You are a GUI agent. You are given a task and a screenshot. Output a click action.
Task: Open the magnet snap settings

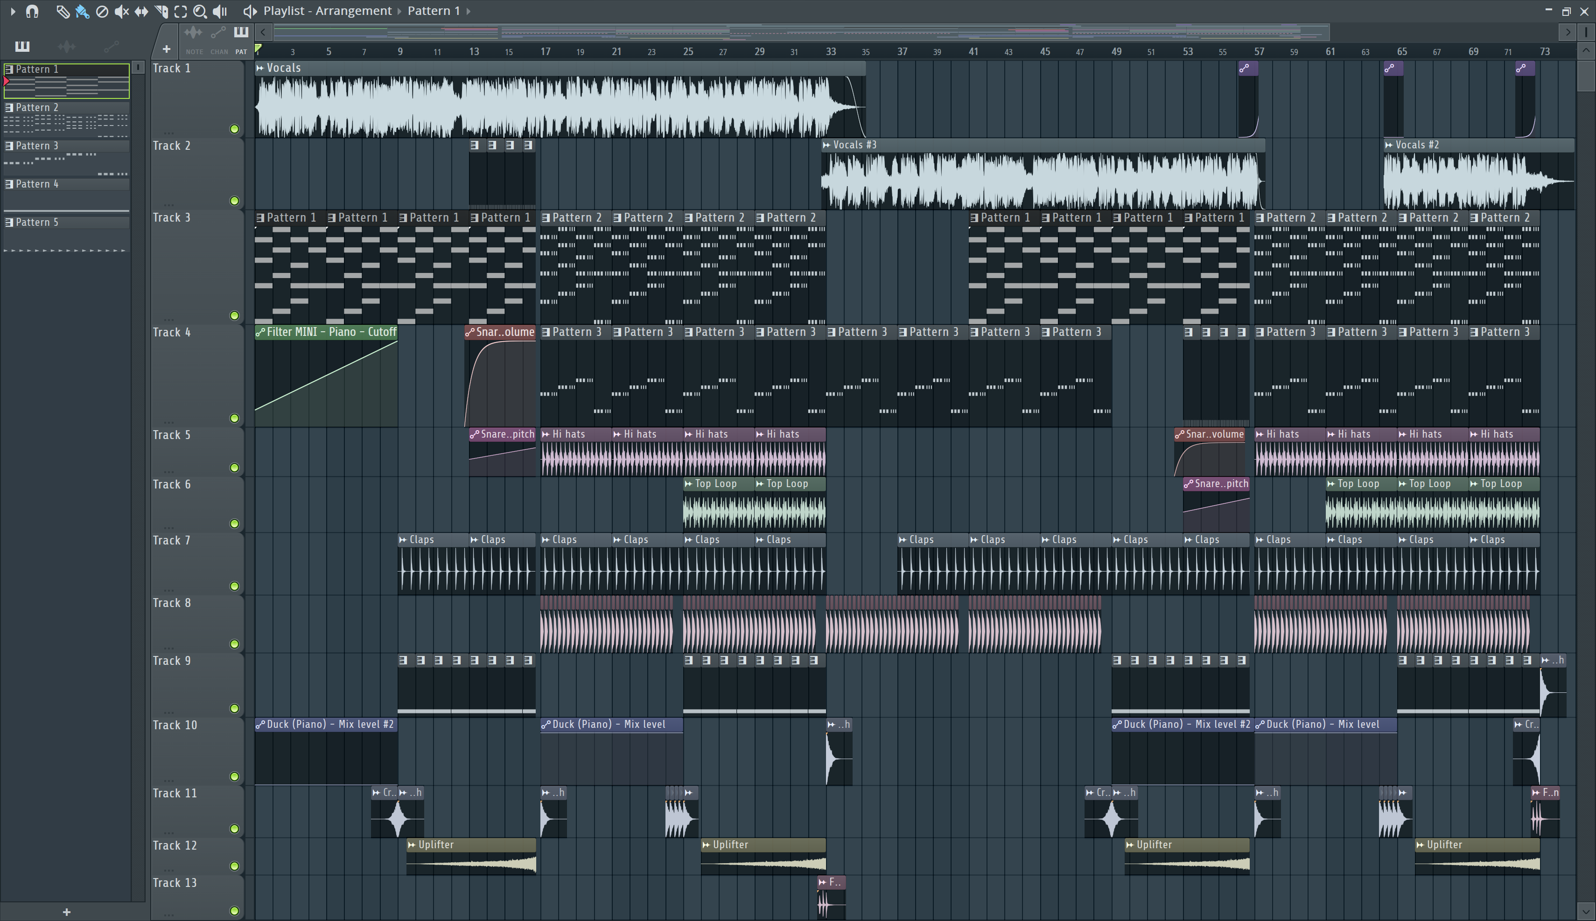coord(32,11)
